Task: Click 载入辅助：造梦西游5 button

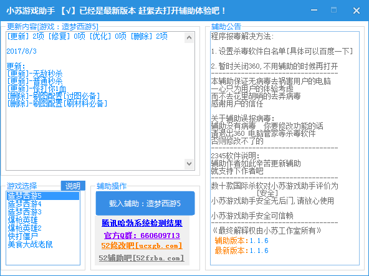Action: pyautogui.click(x=145, y=204)
